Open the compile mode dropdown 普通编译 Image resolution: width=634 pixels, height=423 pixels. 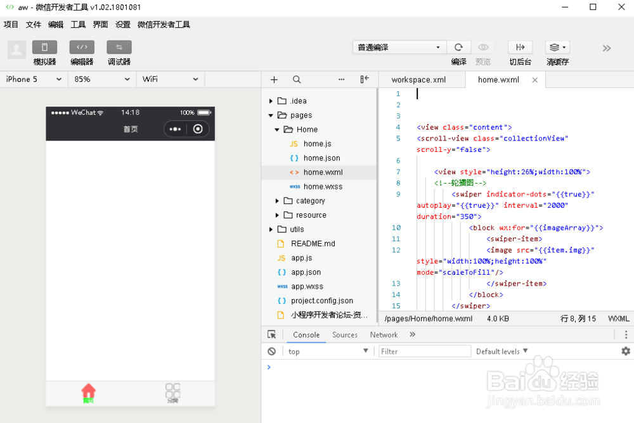pos(399,47)
